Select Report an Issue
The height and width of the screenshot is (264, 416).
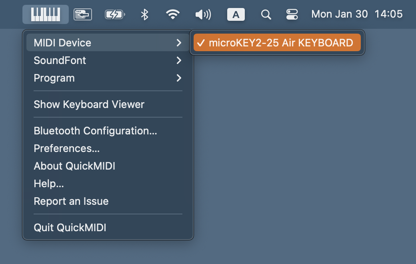click(71, 201)
